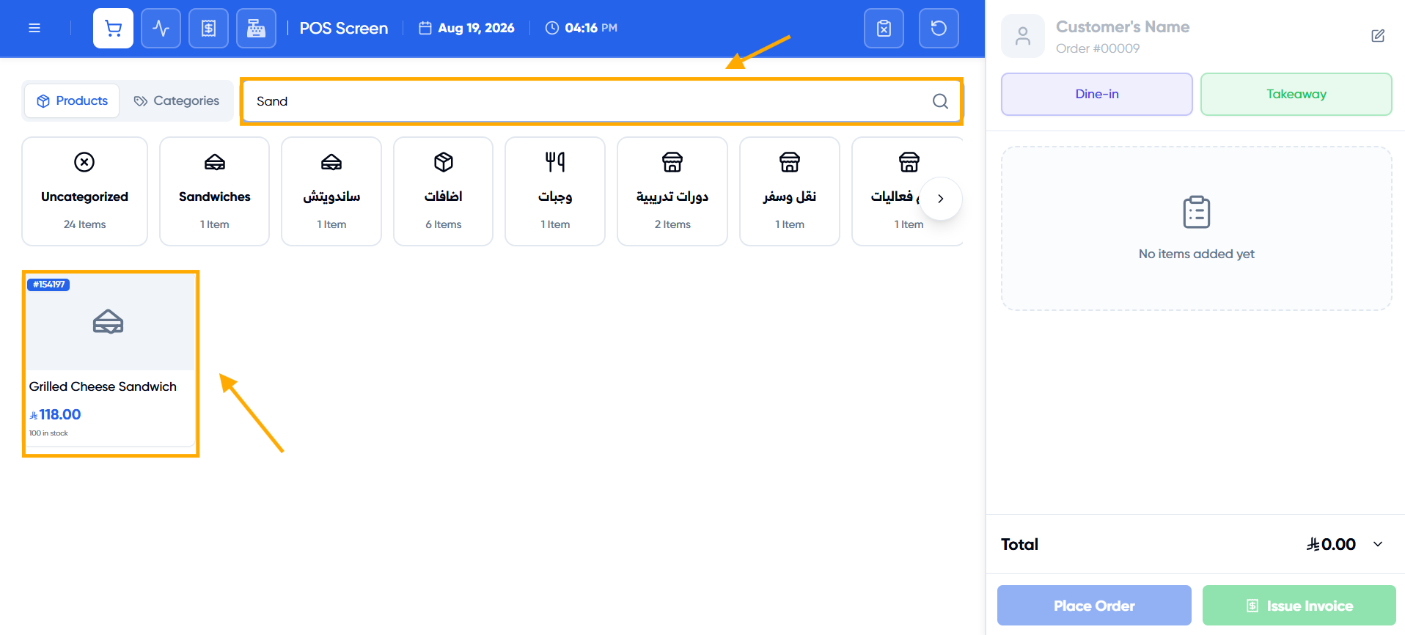Open the invoice dollar icon
Image resolution: width=1405 pixels, height=635 pixels.
tap(208, 28)
